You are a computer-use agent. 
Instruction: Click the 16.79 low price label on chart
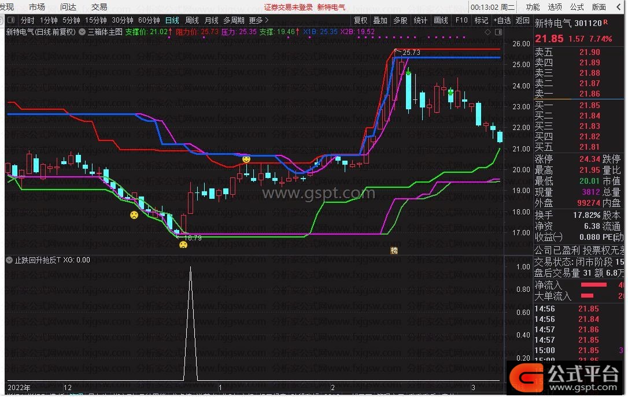pos(193,238)
